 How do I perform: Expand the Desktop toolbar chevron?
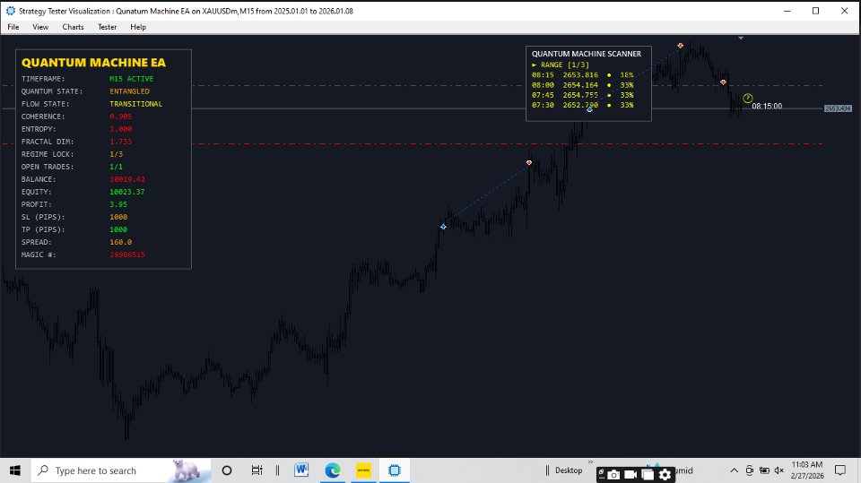click(x=590, y=462)
